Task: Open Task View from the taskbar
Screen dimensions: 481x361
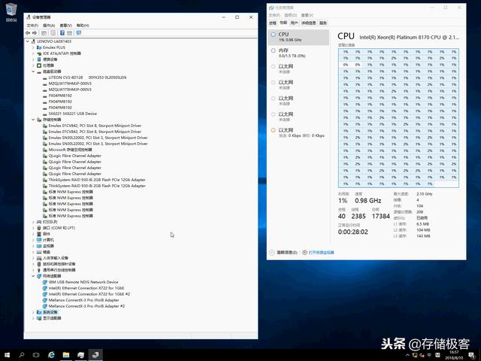Action: [x=36, y=355]
